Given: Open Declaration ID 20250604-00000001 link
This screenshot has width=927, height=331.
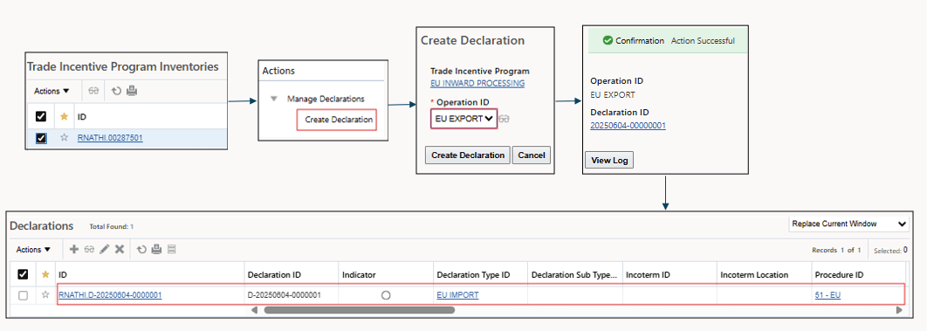Looking at the screenshot, I should click(x=628, y=125).
